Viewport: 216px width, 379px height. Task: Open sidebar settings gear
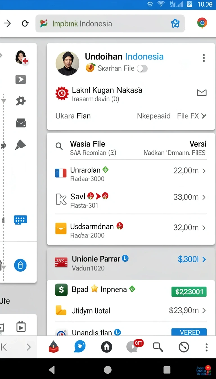point(21,101)
